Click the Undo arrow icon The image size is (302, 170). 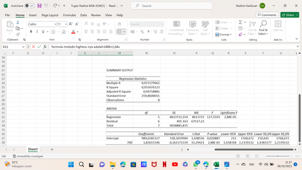pyautogui.click(x=46, y=6)
